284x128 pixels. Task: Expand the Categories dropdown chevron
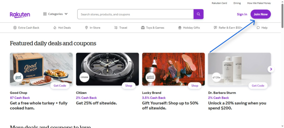click(66, 14)
